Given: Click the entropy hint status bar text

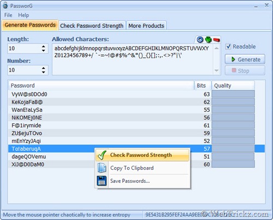Looking at the screenshot, I should coord(67,215).
